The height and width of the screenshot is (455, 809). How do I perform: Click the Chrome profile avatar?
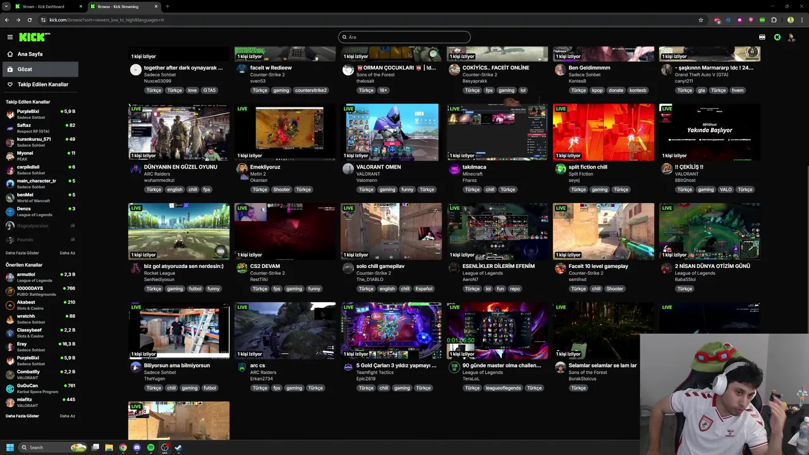(x=791, y=20)
